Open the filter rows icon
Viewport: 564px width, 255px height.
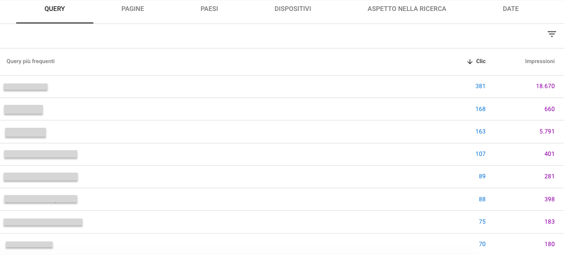pos(551,34)
